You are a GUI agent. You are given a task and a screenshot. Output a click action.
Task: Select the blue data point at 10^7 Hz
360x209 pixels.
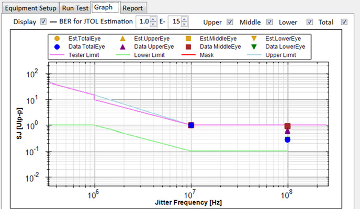tap(191, 125)
